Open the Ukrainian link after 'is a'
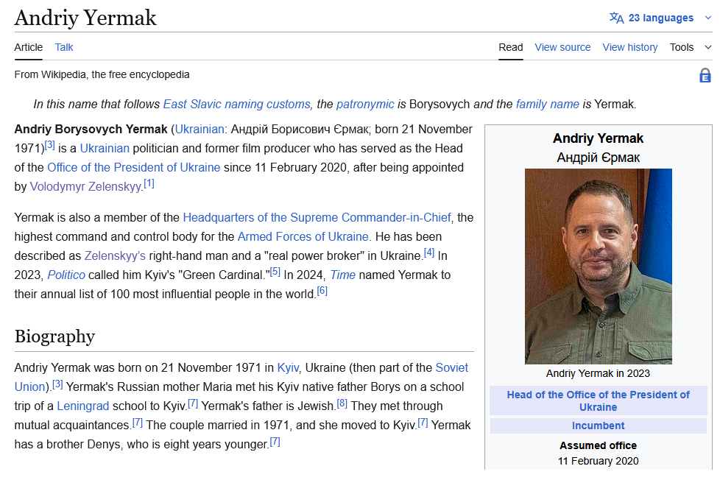The height and width of the screenshot is (480, 720). tap(105, 149)
